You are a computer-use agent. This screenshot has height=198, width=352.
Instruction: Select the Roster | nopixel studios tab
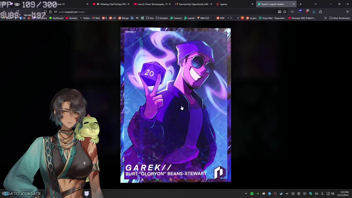276,4
